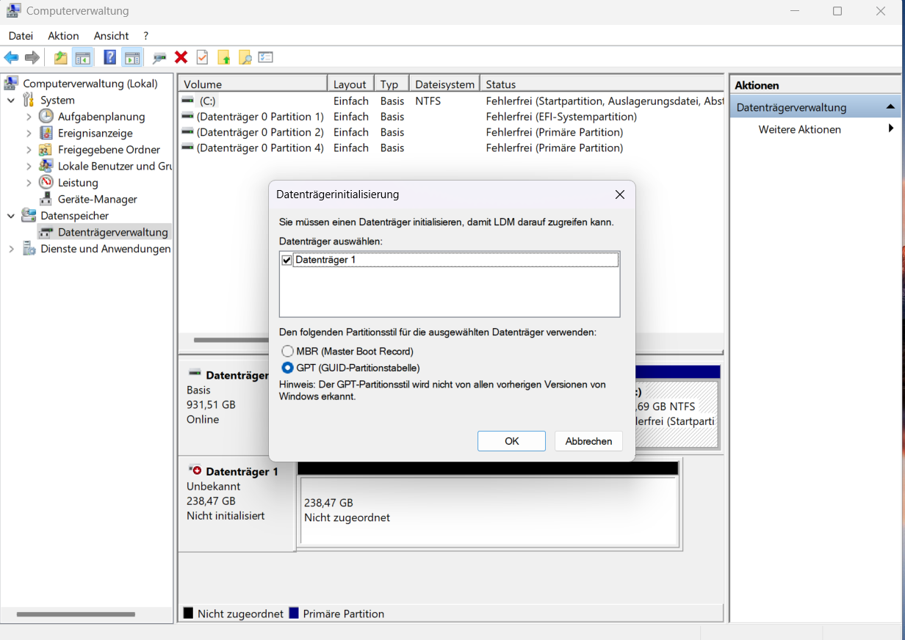Viewport: 905px width, 640px height.
Task: Click the Back navigation arrow icon
Action: point(11,57)
